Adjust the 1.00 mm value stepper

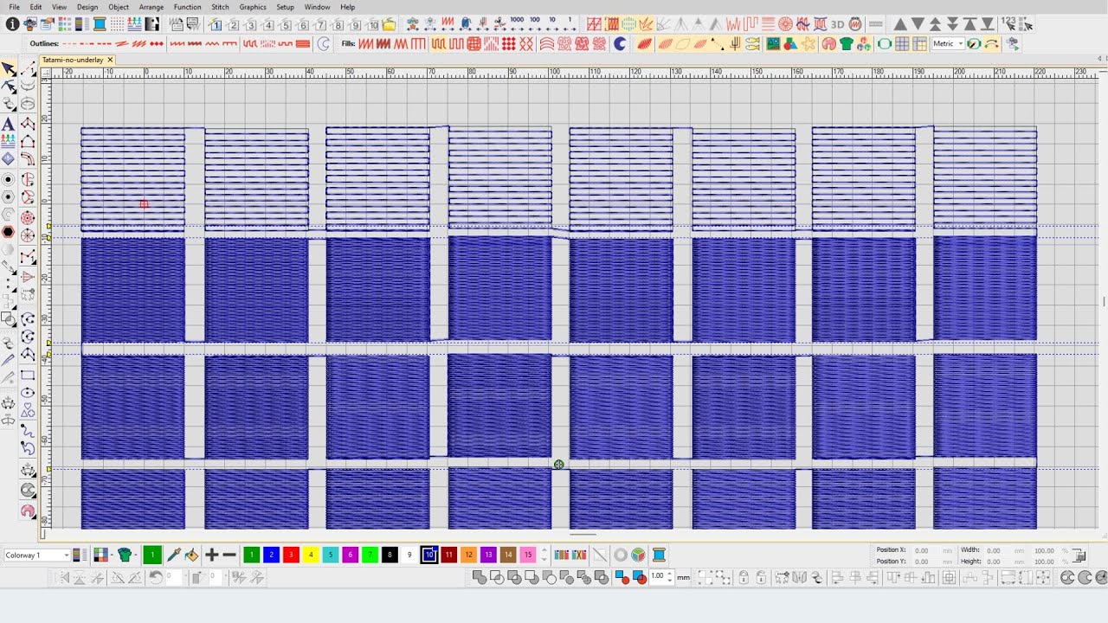[669, 576]
